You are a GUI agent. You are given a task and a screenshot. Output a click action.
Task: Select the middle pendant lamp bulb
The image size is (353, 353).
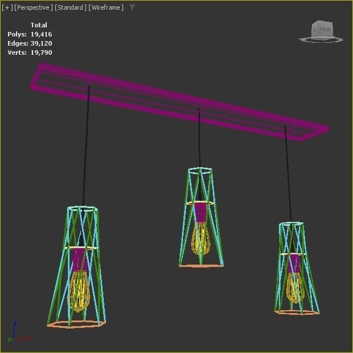pyautogui.click(x=200, y=239)
